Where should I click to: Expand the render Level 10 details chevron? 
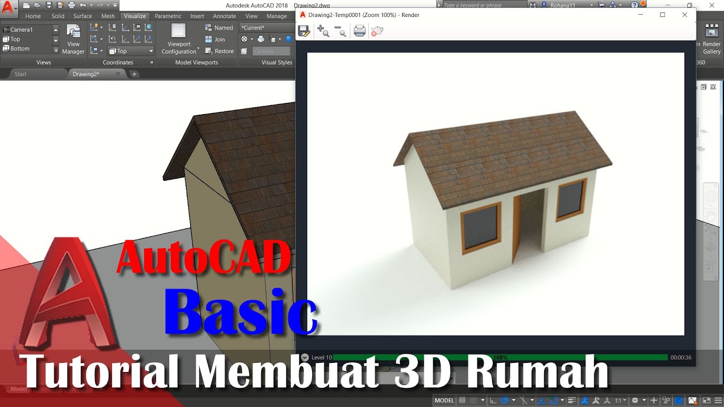coord(305,357)
